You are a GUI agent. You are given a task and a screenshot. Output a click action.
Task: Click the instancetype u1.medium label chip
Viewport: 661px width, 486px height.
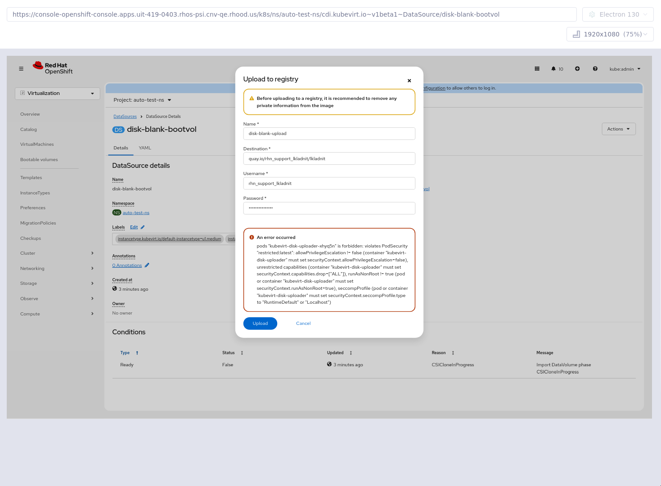[170, 239]
